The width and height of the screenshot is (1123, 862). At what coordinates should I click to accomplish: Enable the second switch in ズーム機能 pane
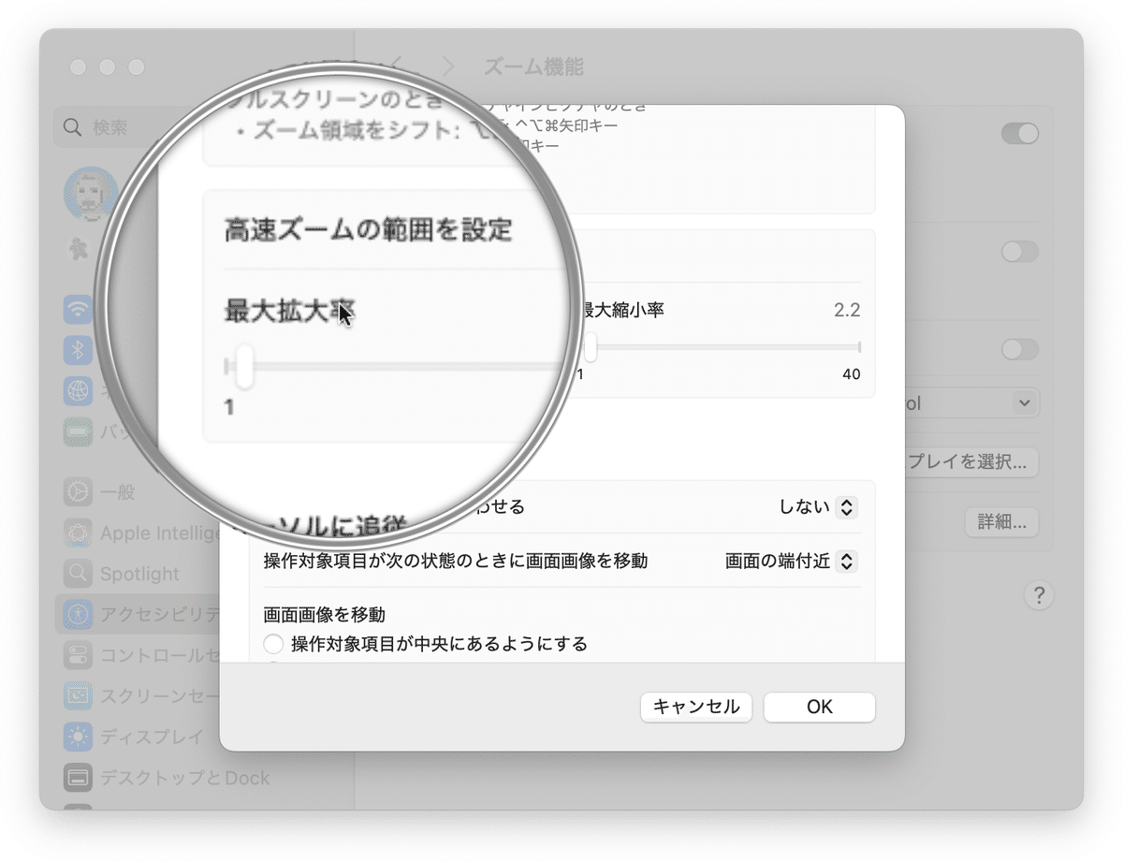[x=1020, y=252]
